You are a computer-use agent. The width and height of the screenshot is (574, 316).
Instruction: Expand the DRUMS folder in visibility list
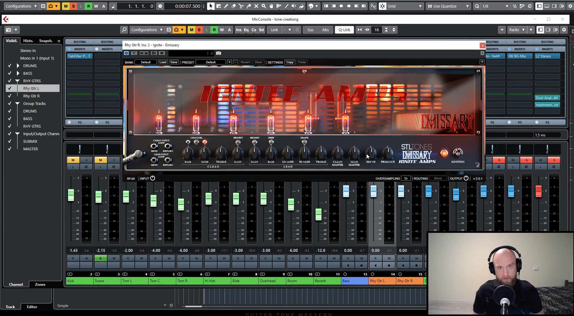coord(18,66)
